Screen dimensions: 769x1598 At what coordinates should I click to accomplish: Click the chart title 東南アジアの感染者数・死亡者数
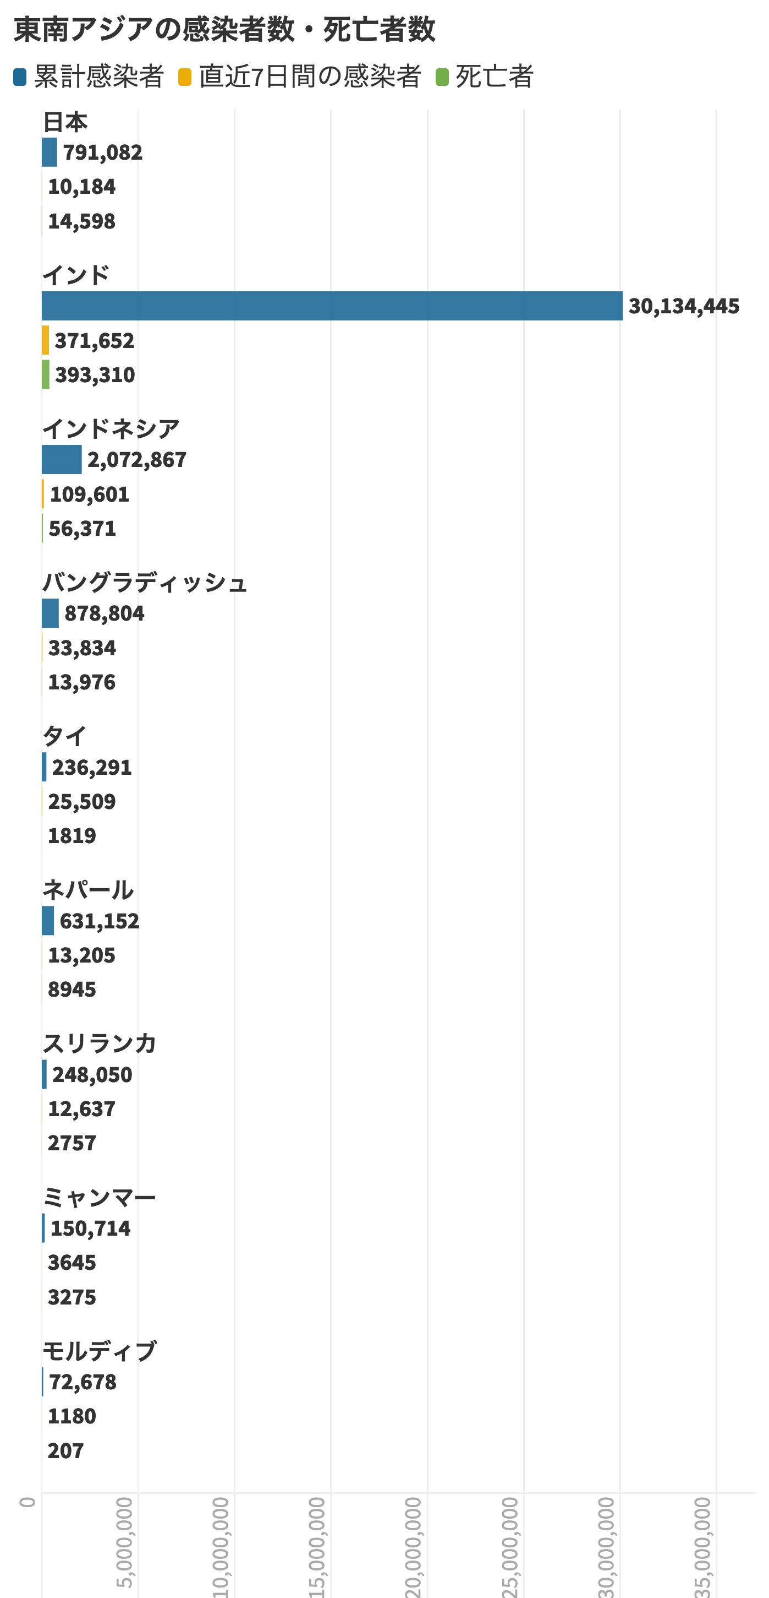coord(224,30)
